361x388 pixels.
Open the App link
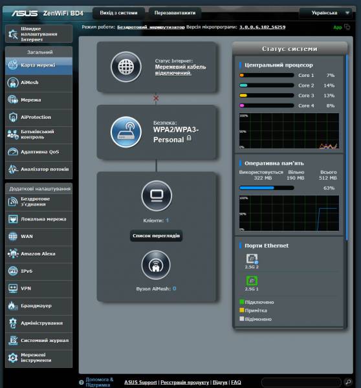coord(338,27)
